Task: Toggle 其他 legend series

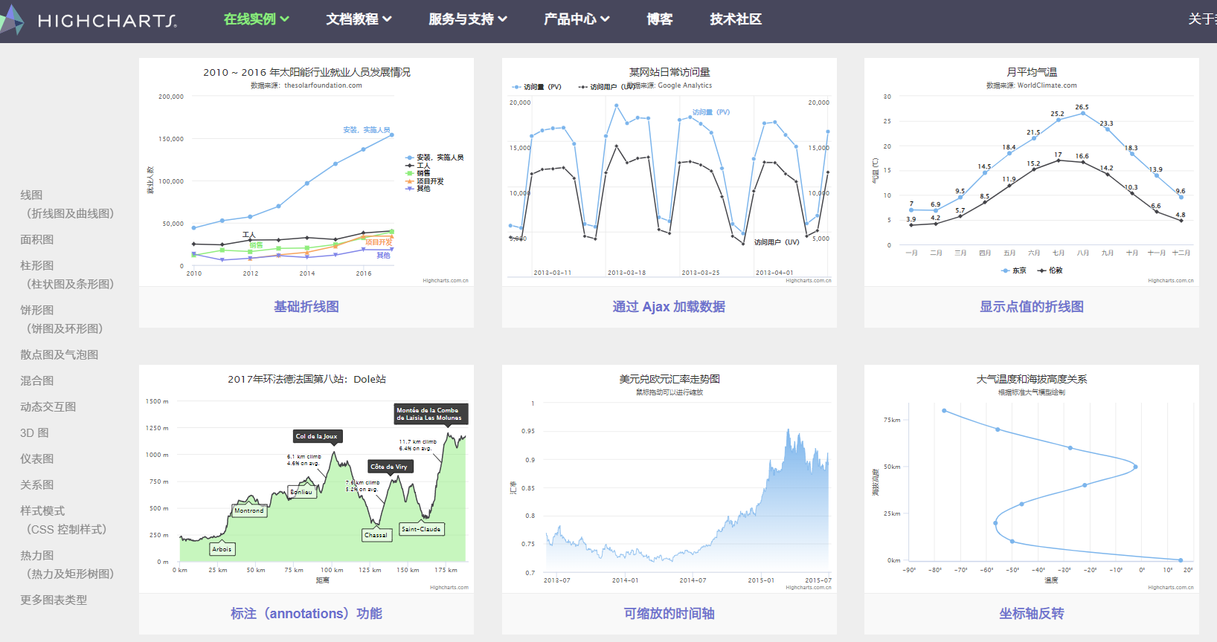Action: (417, 189)
